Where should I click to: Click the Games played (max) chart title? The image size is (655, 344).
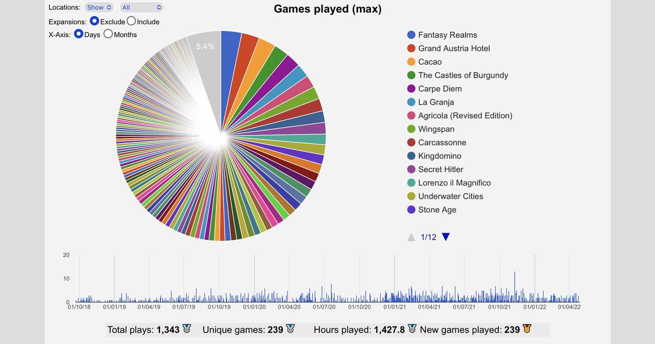point(327,9)
